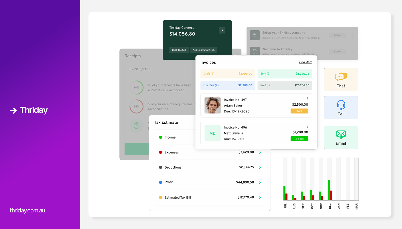Click the 20 Jul date badge
402x229 pixels.
(x=255, y=52)
